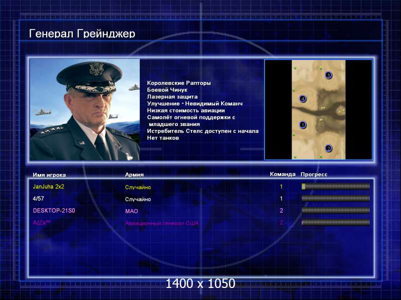Click team number 2 for AzZa^^
The image size is (401, 300).
pos(281,222)
